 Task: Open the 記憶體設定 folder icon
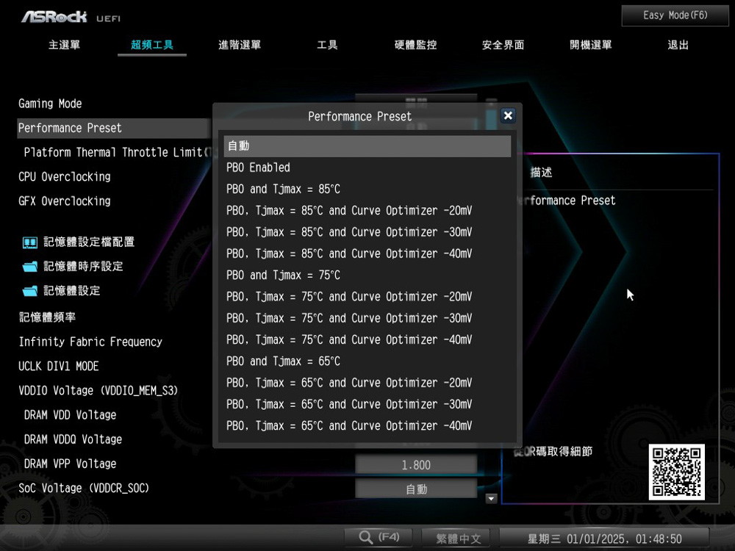pos(30,291)
